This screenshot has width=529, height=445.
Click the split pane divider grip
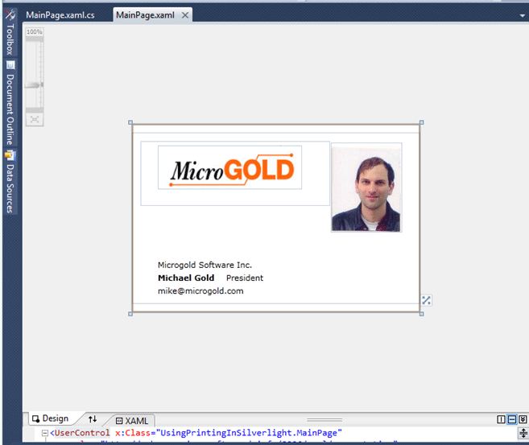coord(324,420)
